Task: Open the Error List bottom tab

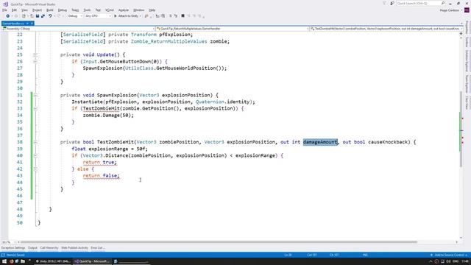Action: click(98, 248)
